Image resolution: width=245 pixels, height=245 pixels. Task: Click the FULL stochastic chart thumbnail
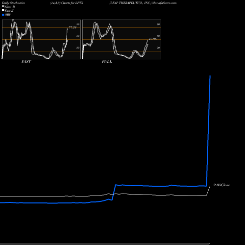(122, 39)
